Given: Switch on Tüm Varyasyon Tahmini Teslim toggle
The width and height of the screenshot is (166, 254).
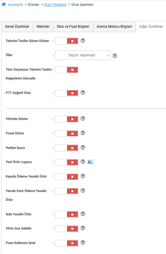Looking at the screenshot, I should (x=67, y=70).
